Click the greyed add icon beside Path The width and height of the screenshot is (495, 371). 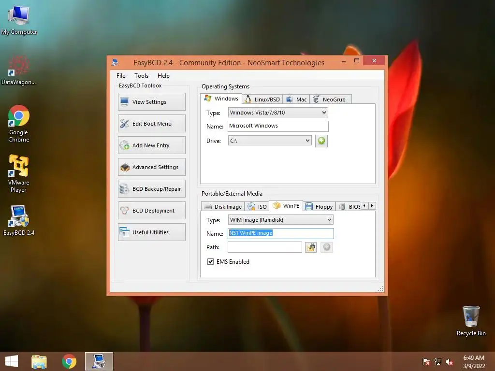click(x=326, y=247)
